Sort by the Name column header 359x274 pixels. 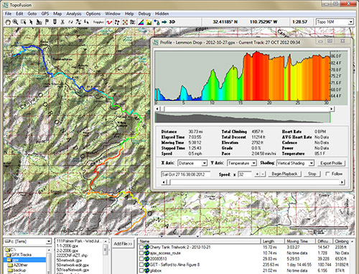point(199,241)
